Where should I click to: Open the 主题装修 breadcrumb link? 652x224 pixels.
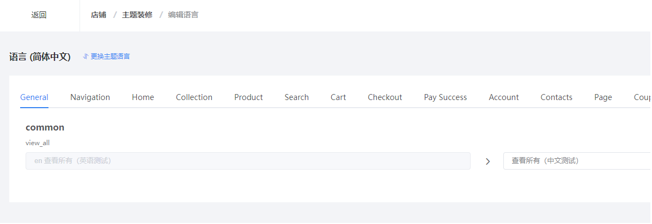point(137,15)
